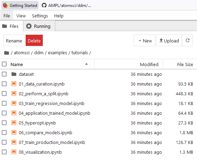The width and height of the screenshot is (197, 161).
Task: Click the notebook icon beside 08_visualization.ipynb
Action: pos(14,152)
